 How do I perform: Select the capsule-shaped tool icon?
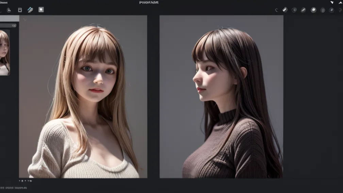[303, 10]
